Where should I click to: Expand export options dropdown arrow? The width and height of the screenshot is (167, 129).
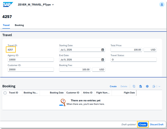point(159,86)
